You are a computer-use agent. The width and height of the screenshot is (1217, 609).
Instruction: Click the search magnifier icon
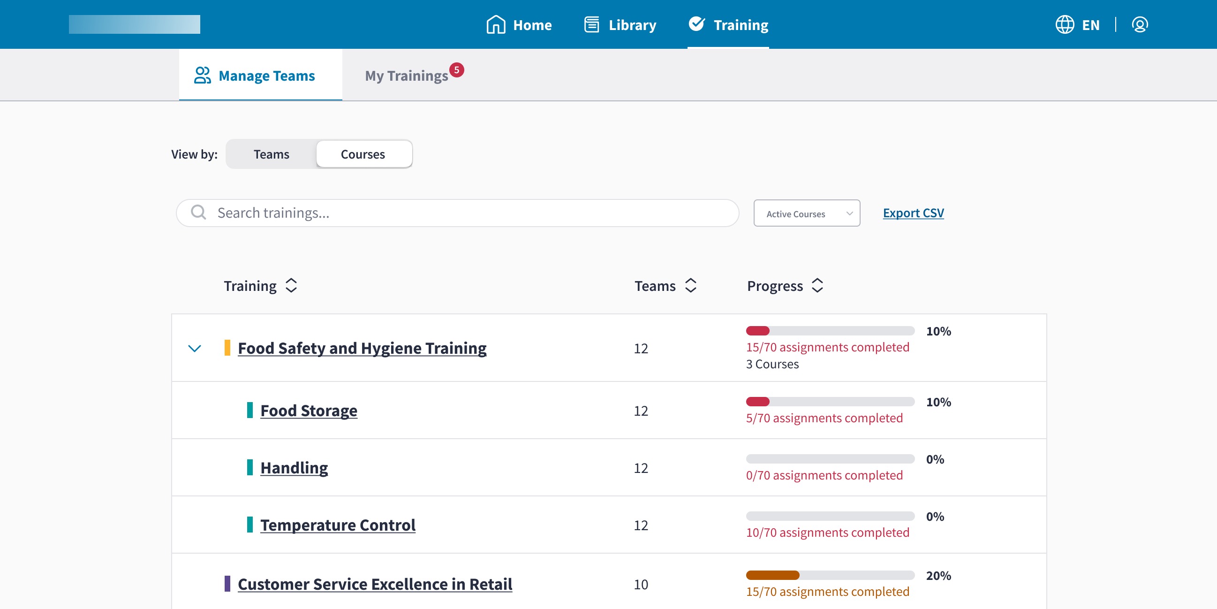[x=198, y=212]
